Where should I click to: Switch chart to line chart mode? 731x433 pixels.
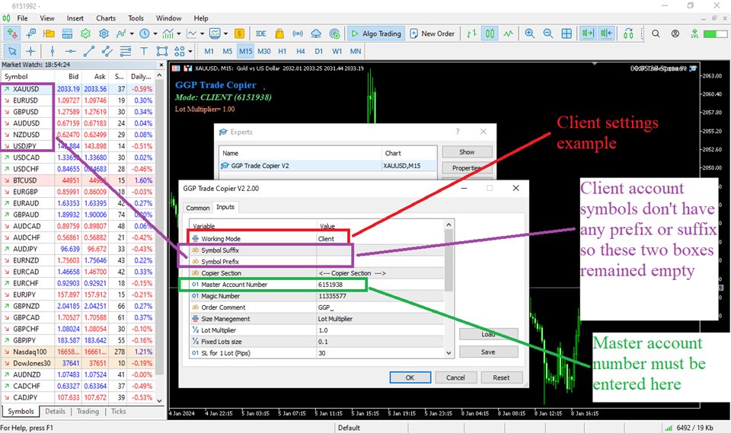coord(508,33)
